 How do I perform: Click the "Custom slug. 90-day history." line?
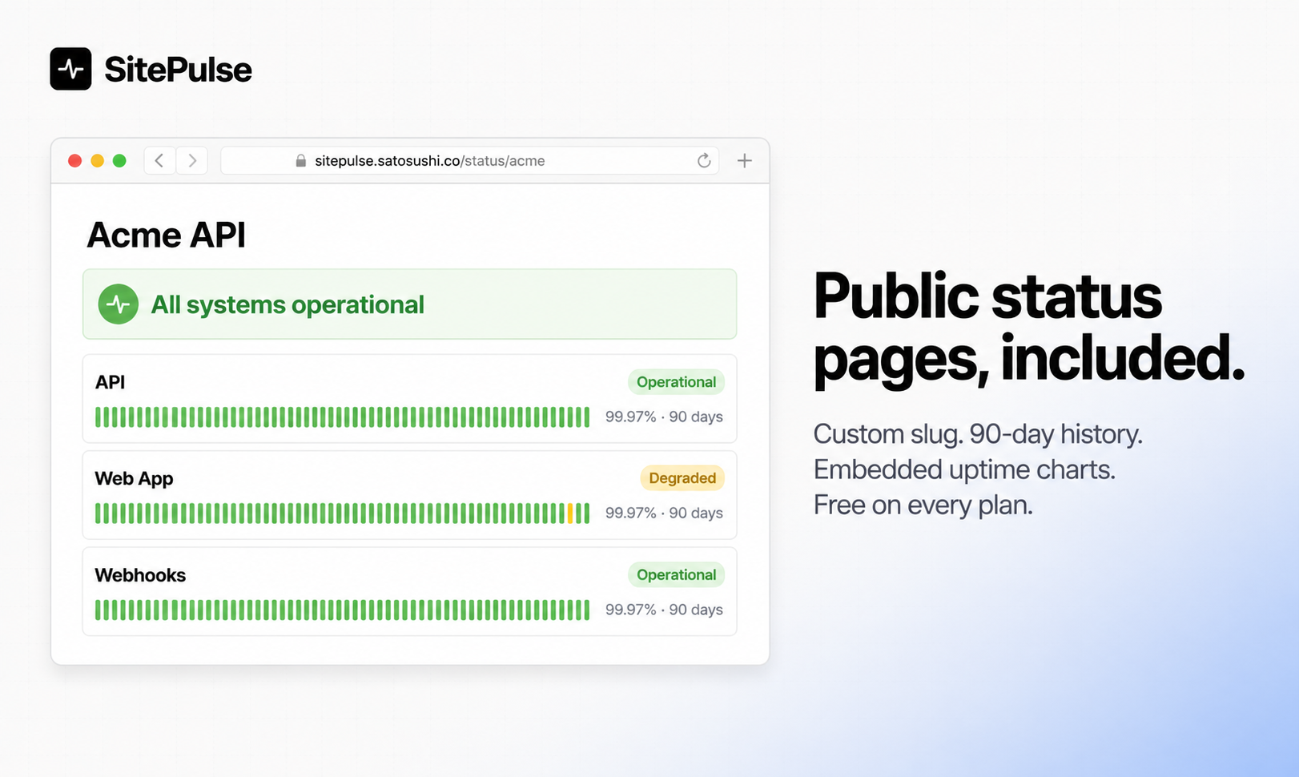(x=978, y=434)
